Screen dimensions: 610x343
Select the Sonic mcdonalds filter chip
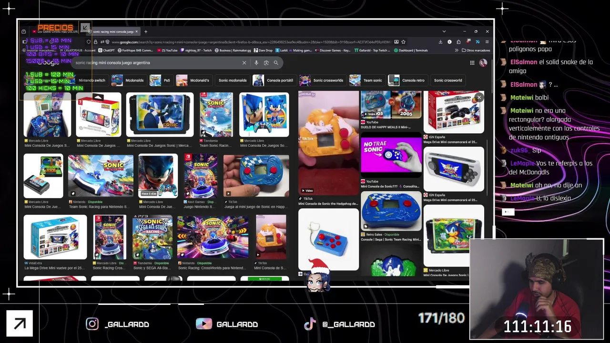(x=233, y=80)
